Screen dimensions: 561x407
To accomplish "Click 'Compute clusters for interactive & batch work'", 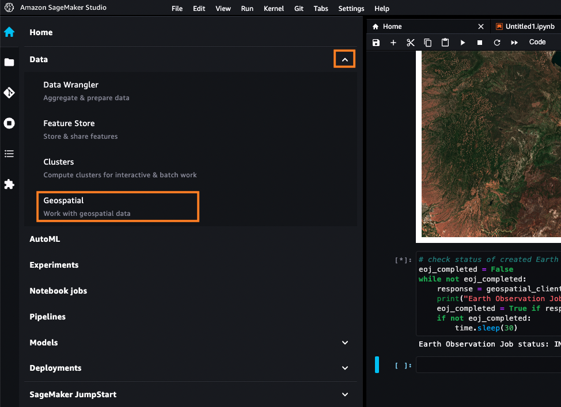I will 120,175.
